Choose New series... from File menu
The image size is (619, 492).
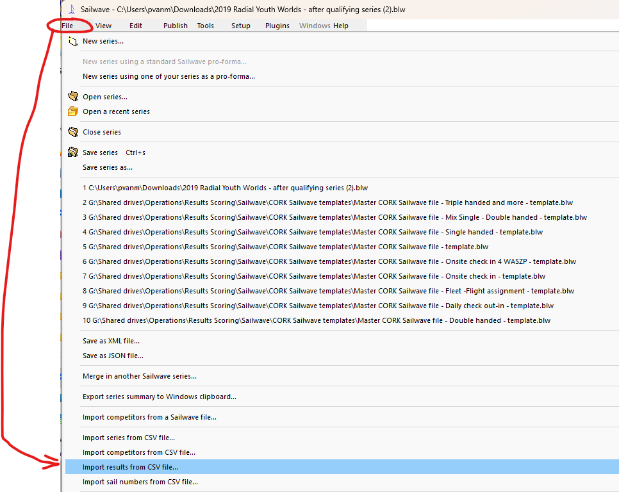tap(103, 41)
